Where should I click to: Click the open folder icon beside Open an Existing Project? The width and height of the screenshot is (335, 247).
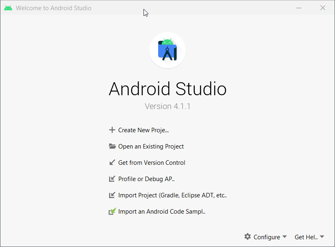pyautogui.click(x=112, y=146)
